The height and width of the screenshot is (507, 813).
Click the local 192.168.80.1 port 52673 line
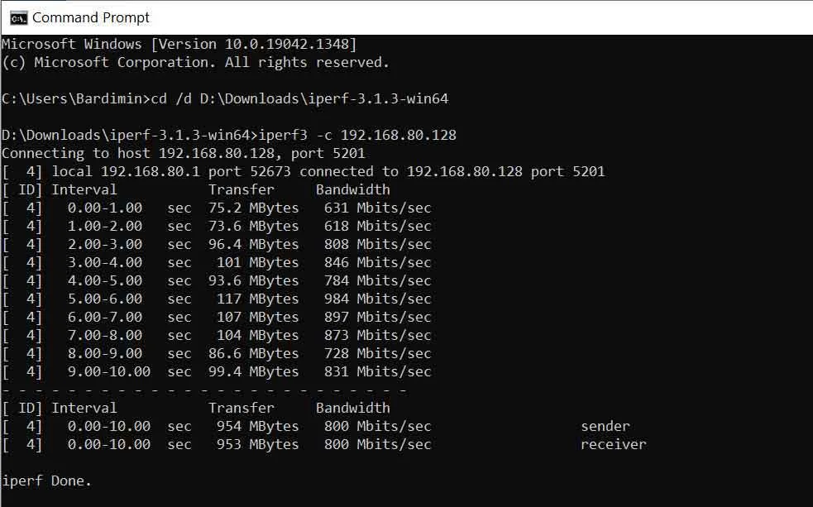coord(304,171)
